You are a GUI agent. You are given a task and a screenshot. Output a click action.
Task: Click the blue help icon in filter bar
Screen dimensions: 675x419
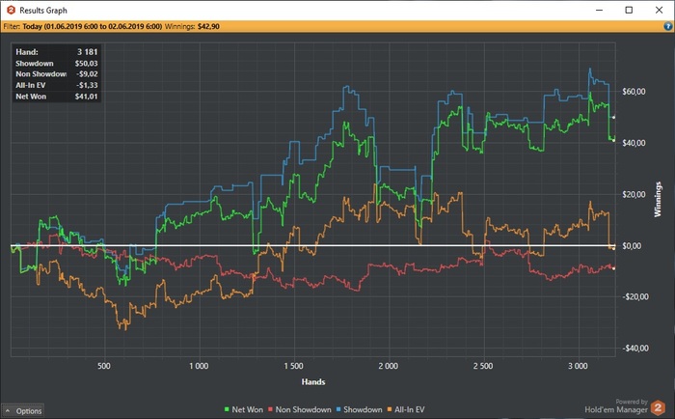[x=667, y=26]
